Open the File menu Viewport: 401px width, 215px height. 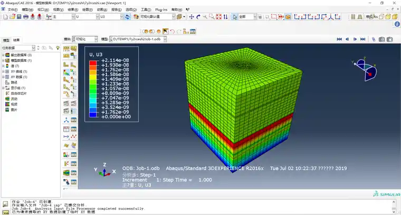click(x=12, y=10)
